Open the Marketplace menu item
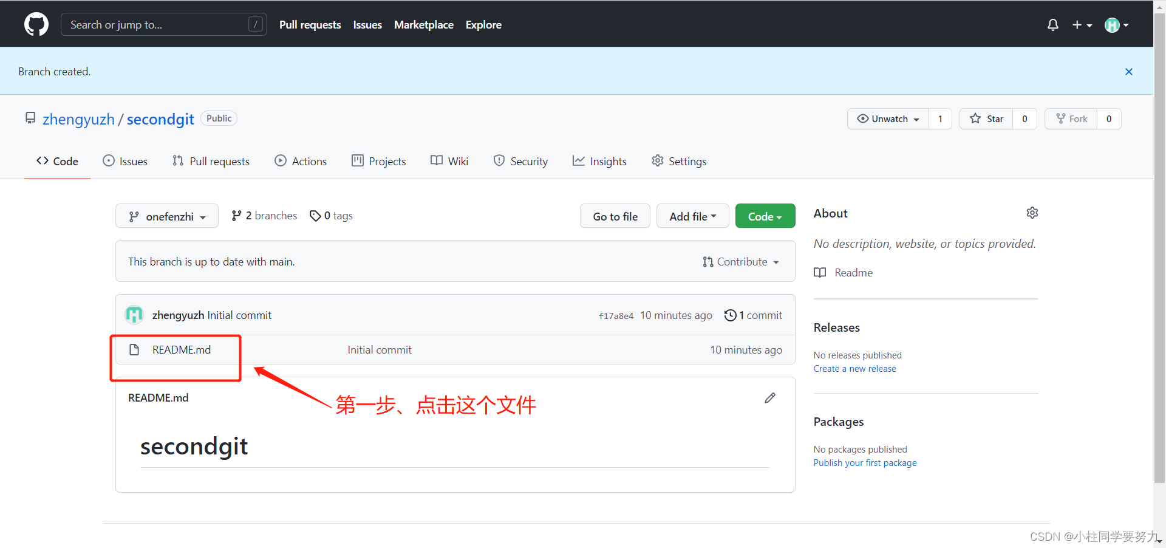Screen dimensions: 1166x548 [x=423, y=25]
